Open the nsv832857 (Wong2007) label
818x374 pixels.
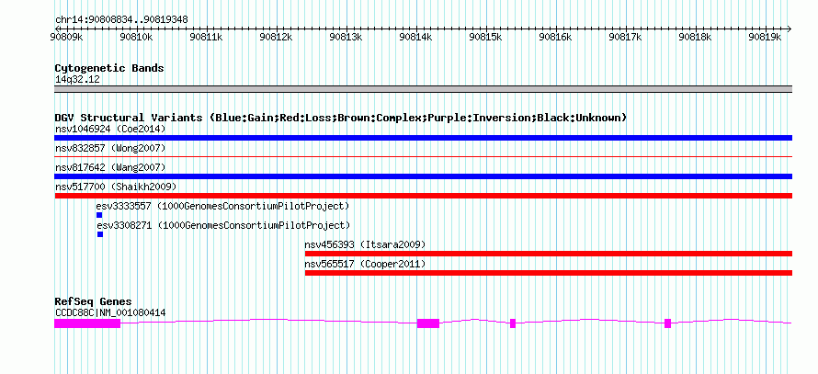coord(110,148)
